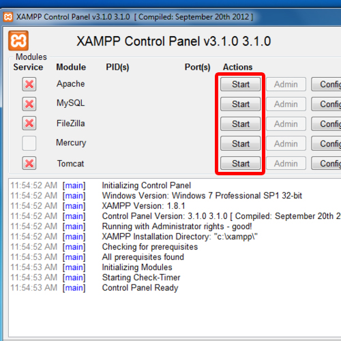This screenshot has width=341, height=341.
Task: Toggle the empty Mercury service checkbox
Action: tap(29, 143)
